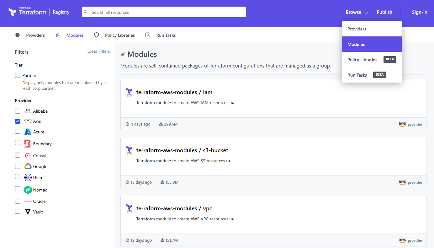Click the Modules cube icon in nav
434x248 pixels.
pyautogui.click(x=58, y=35)
